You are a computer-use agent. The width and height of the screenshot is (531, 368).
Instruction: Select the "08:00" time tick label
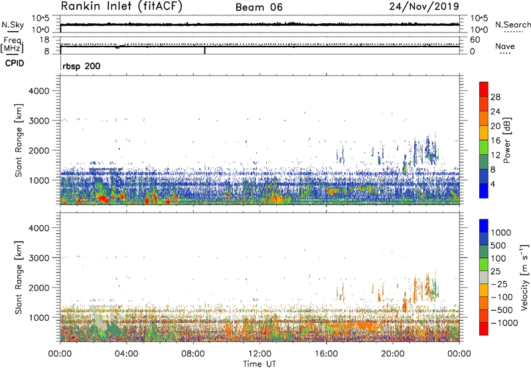(x=193, y=354)
